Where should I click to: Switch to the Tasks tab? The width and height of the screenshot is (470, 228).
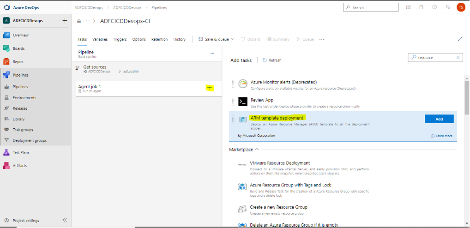click(82, 39)
